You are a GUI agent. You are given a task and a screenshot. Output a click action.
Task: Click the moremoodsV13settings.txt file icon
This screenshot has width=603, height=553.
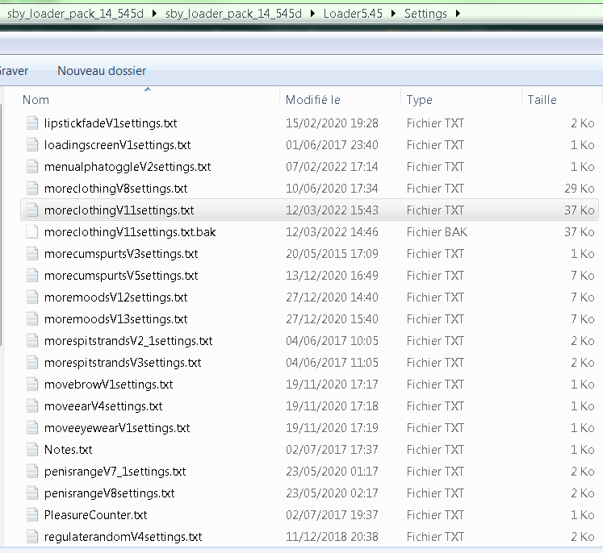(32, 319)
